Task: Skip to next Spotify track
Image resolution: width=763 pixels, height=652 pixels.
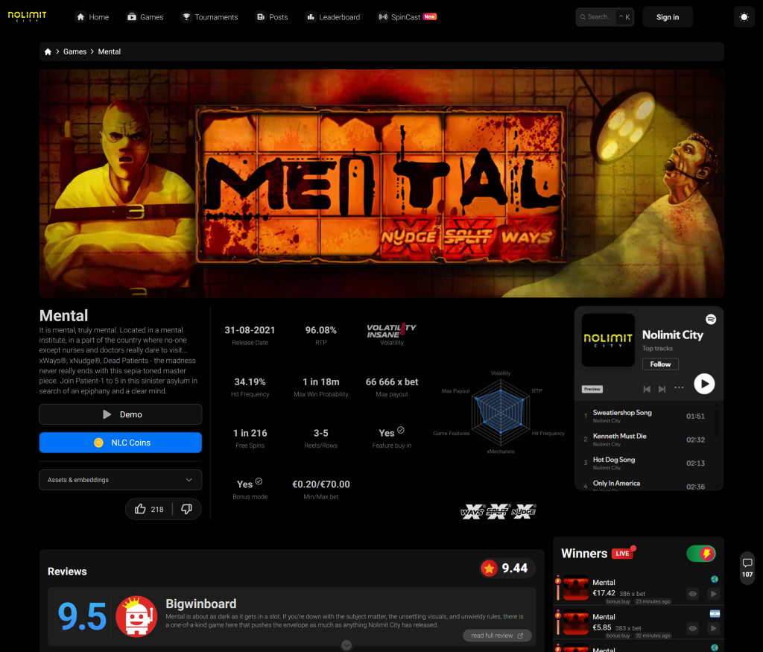Action: 662,389
